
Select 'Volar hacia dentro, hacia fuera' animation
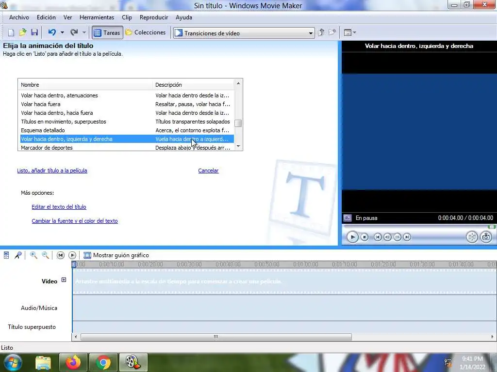[x=127, y=113]
